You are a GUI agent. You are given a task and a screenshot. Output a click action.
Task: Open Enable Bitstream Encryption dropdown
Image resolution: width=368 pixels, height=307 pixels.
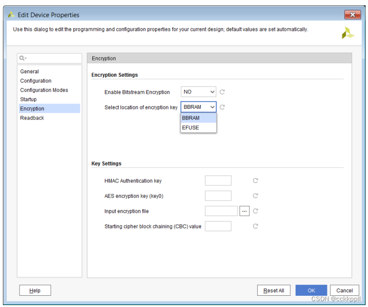(198, 92)
